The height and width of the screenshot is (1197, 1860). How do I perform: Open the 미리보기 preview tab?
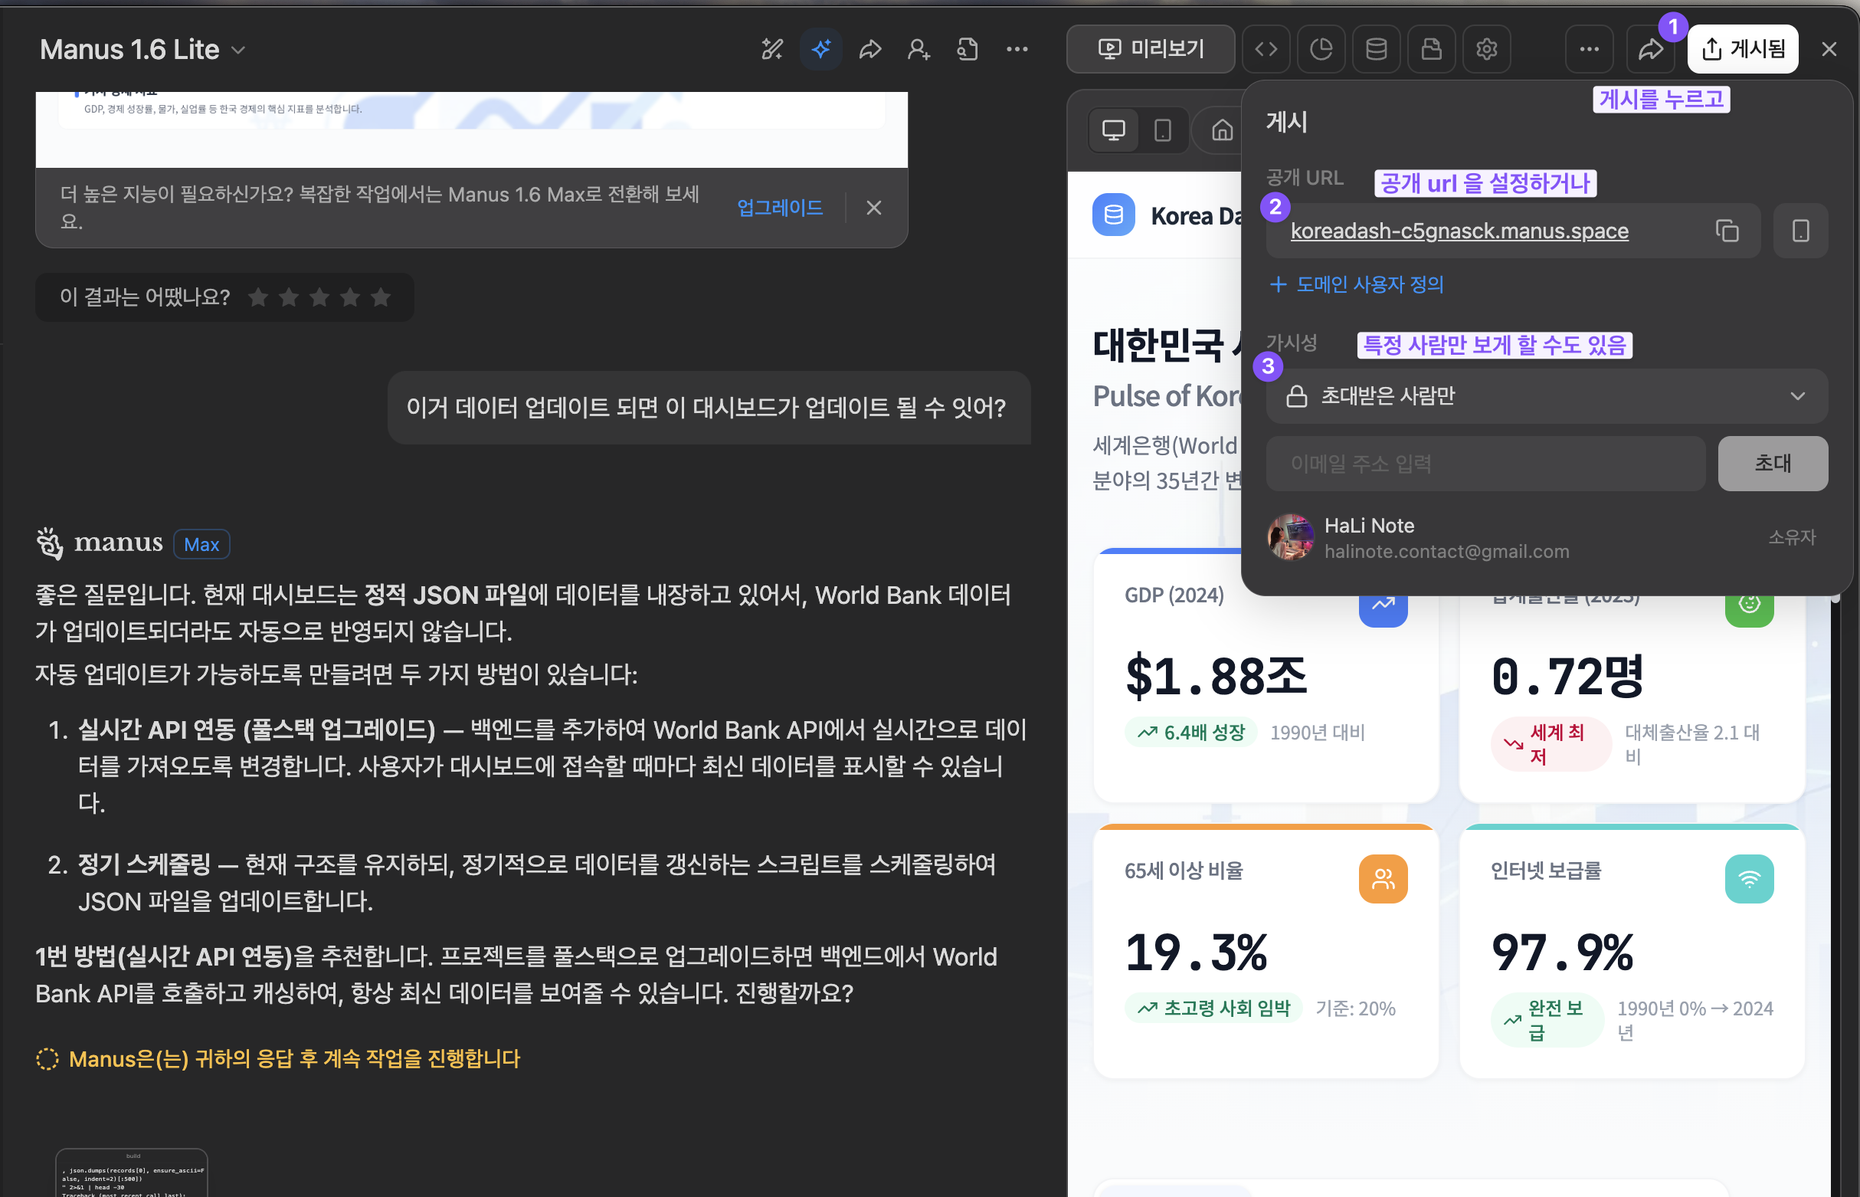[1151, 48]
